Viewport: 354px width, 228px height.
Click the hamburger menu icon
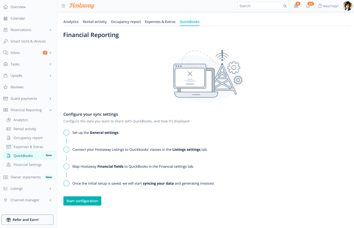(63, 6)
